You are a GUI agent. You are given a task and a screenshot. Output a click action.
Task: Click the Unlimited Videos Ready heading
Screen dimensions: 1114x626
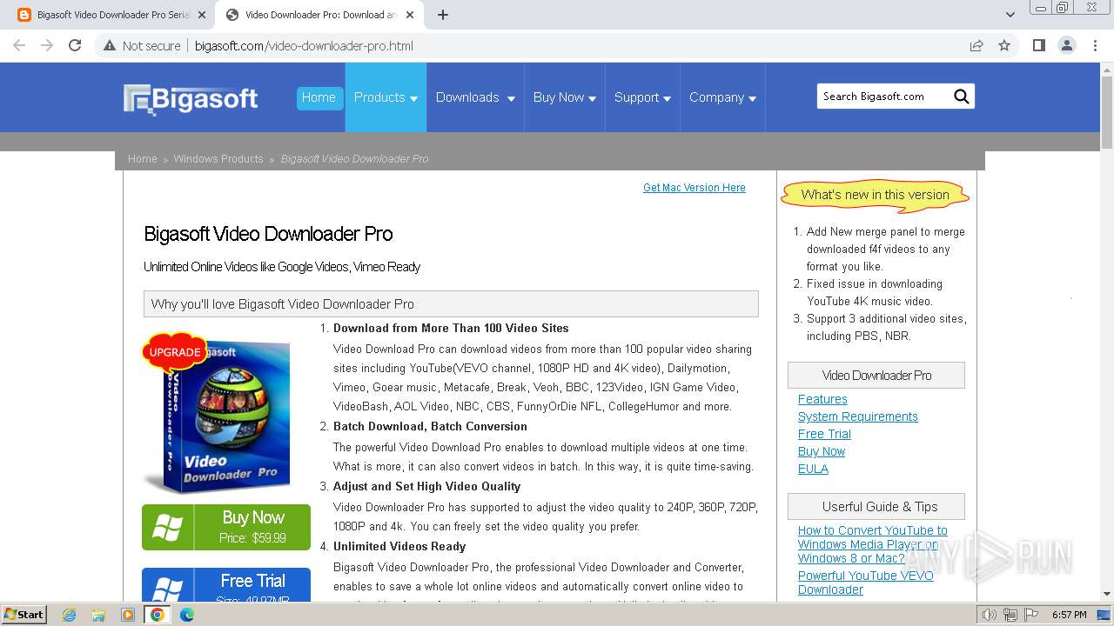(x=399, y=547)
